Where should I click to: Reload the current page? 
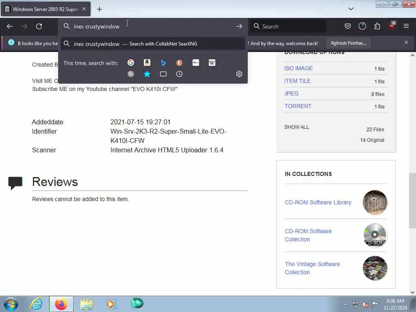point(39,26)
